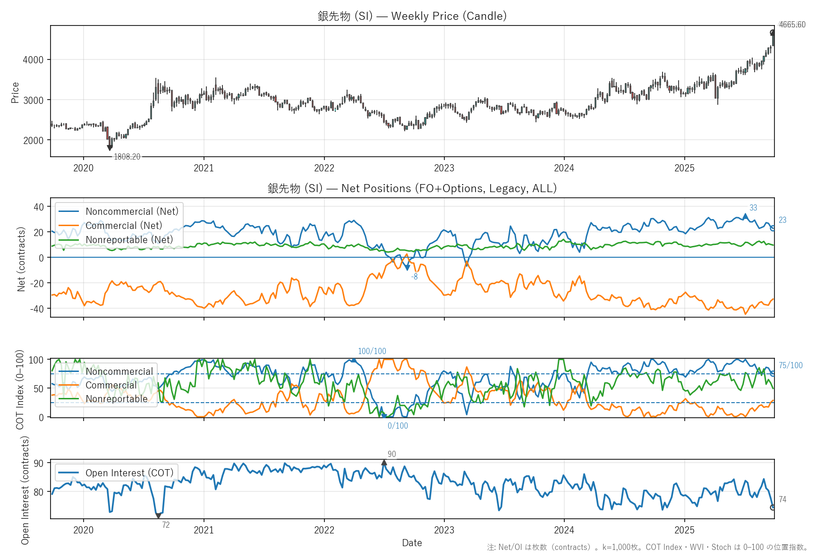This screenshot has height=557, width=816.
Task: Click the latest Net Positions marker labeled 23
Action: click(x=773, y=228)
